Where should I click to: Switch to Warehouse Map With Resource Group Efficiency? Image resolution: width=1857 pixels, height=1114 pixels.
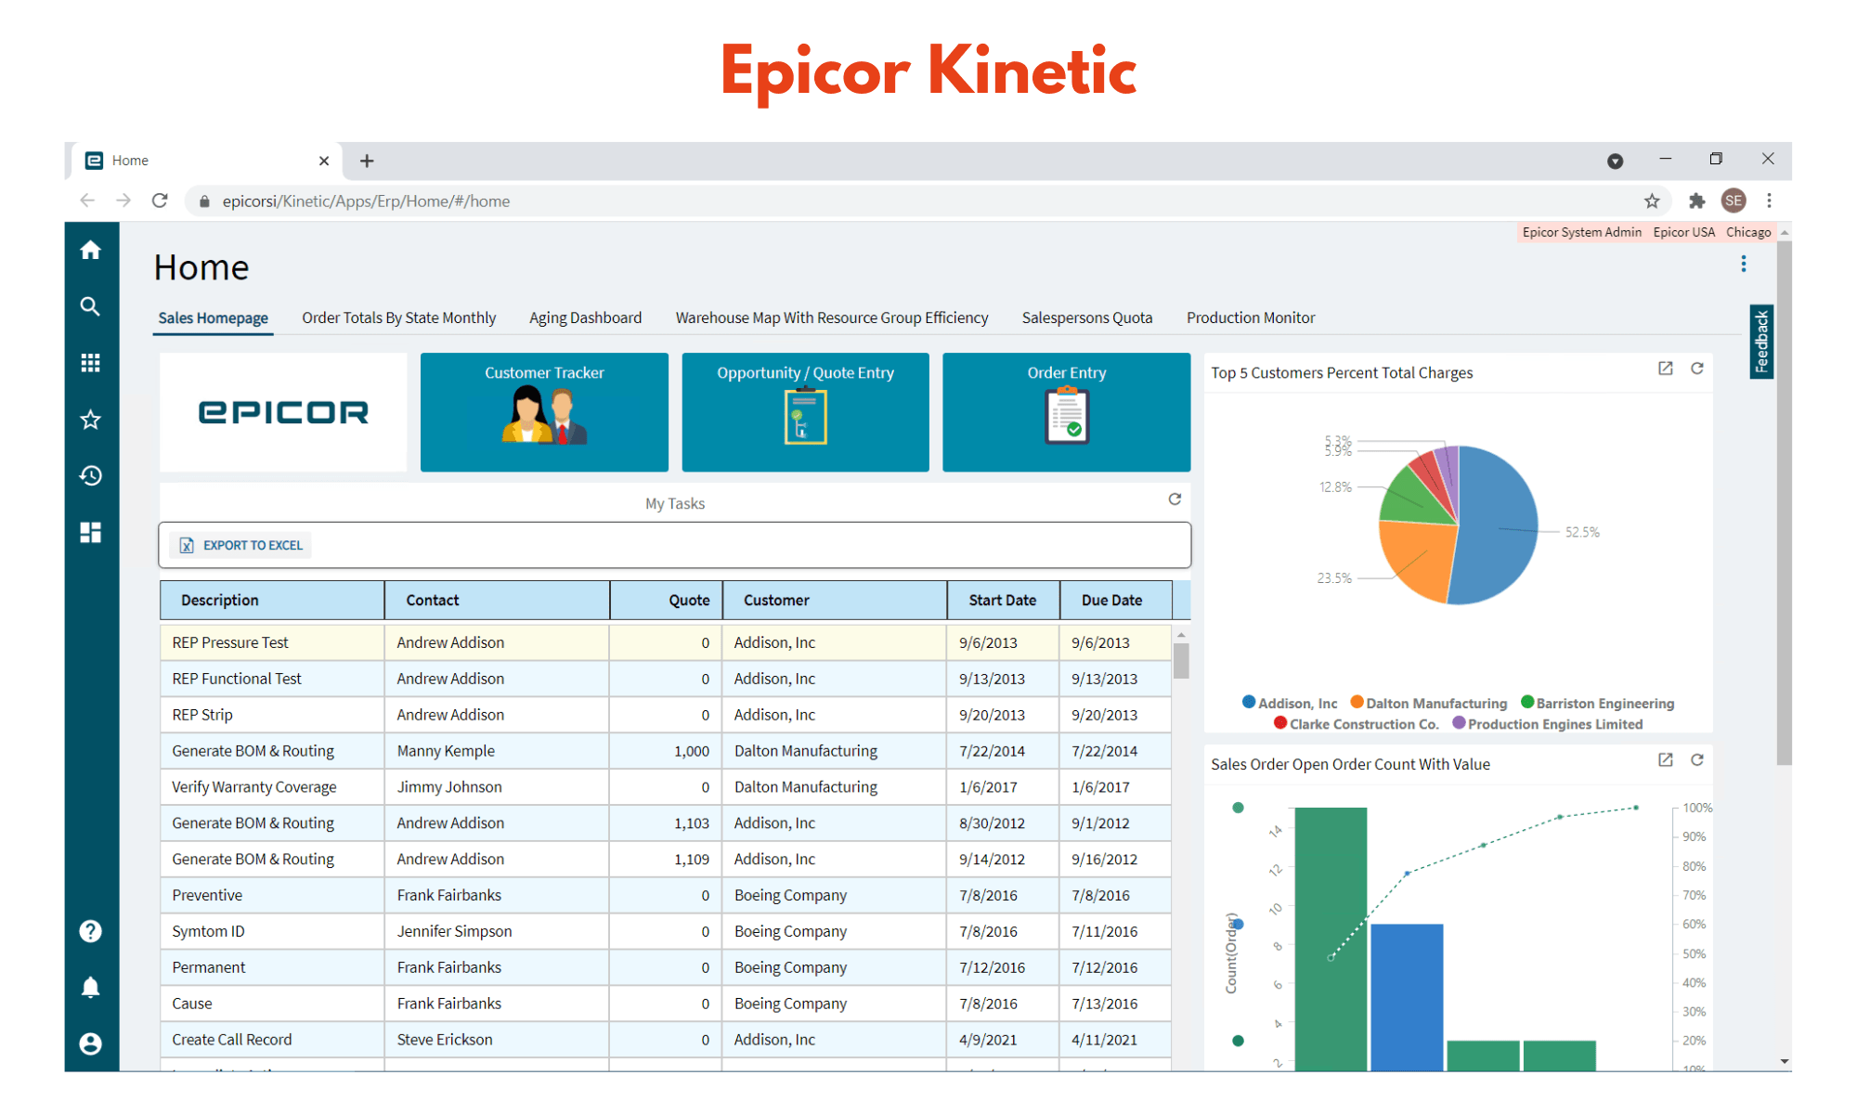click(x=832, y=317)
